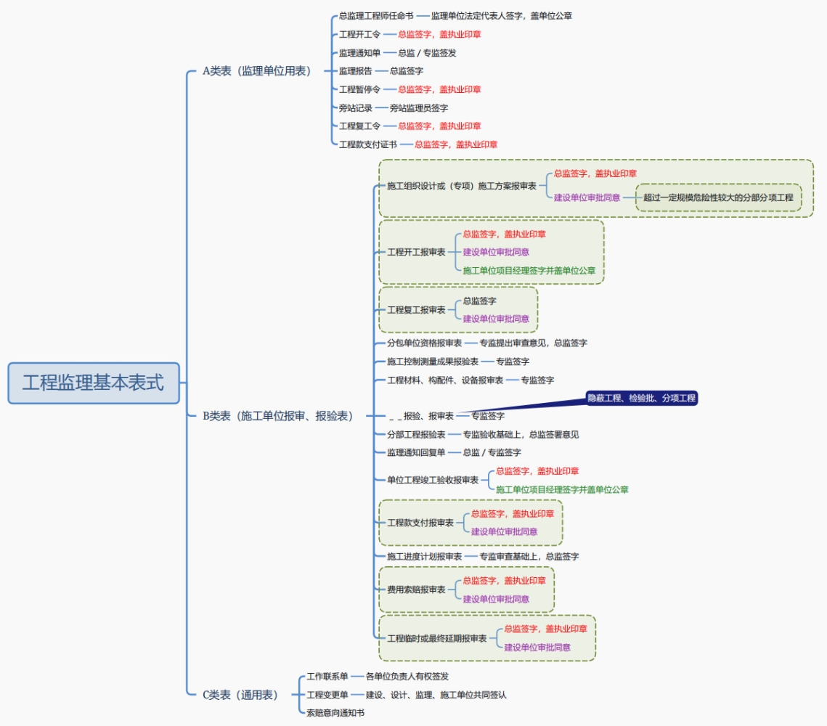
Task: Click the 工程开工令 topic
Action: point(359,34)
